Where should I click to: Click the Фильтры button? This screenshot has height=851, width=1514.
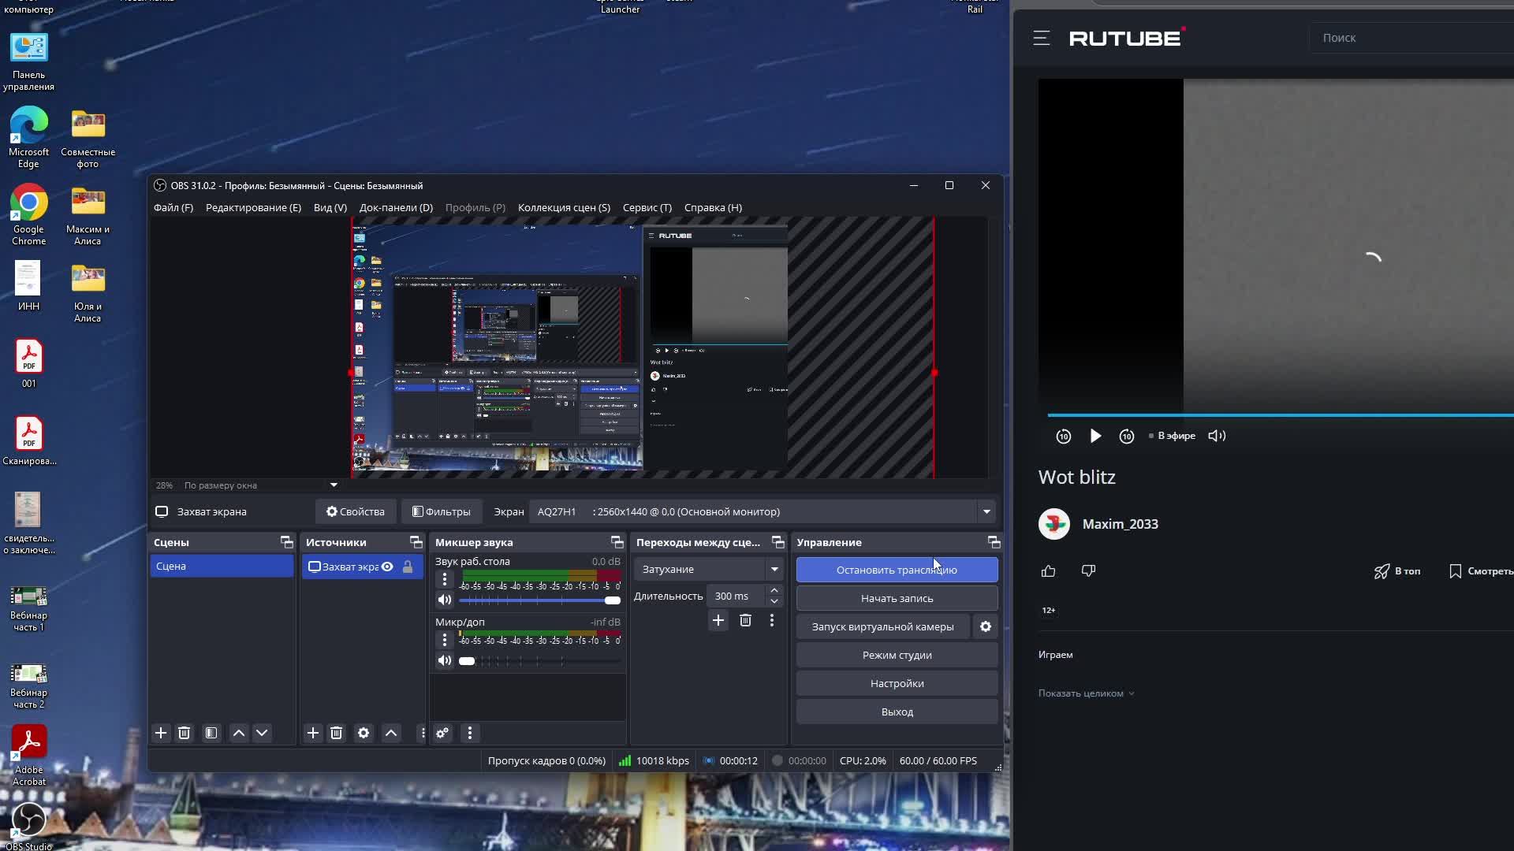click(442, 511)
